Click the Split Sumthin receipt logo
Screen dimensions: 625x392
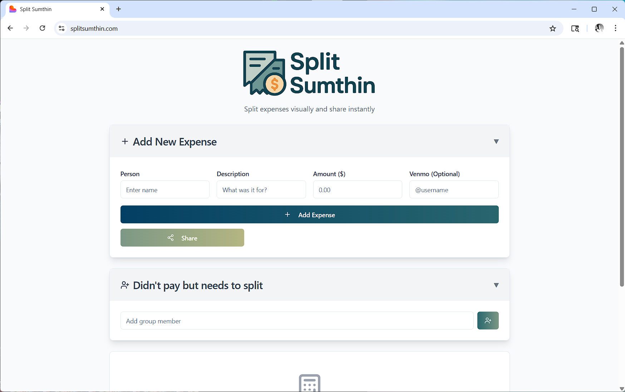[x=264, y=73]
